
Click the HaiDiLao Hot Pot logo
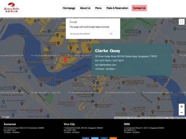tap(12, 8)
